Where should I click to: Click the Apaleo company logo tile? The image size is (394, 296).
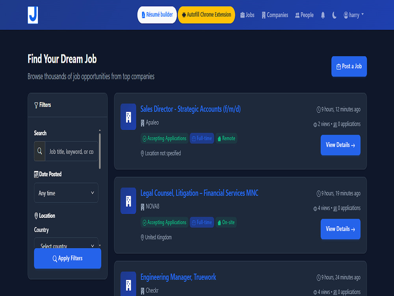(128, 117)
